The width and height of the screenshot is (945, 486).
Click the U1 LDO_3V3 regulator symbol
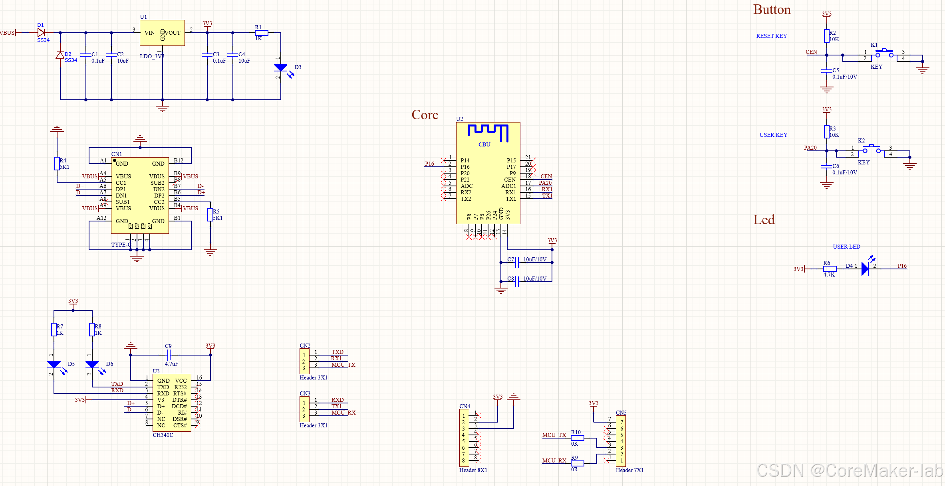click(162, 33)
